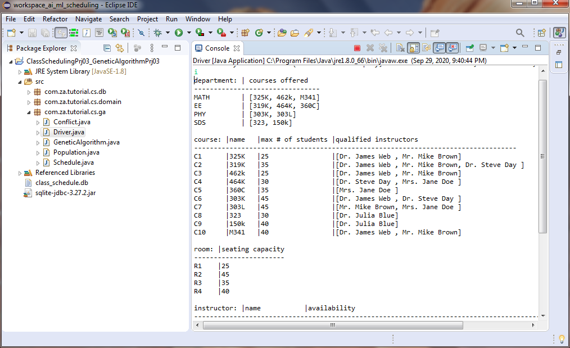Open the Refactor menu
The height and width of the screenshot is (348, 570).
click(55, 19)
